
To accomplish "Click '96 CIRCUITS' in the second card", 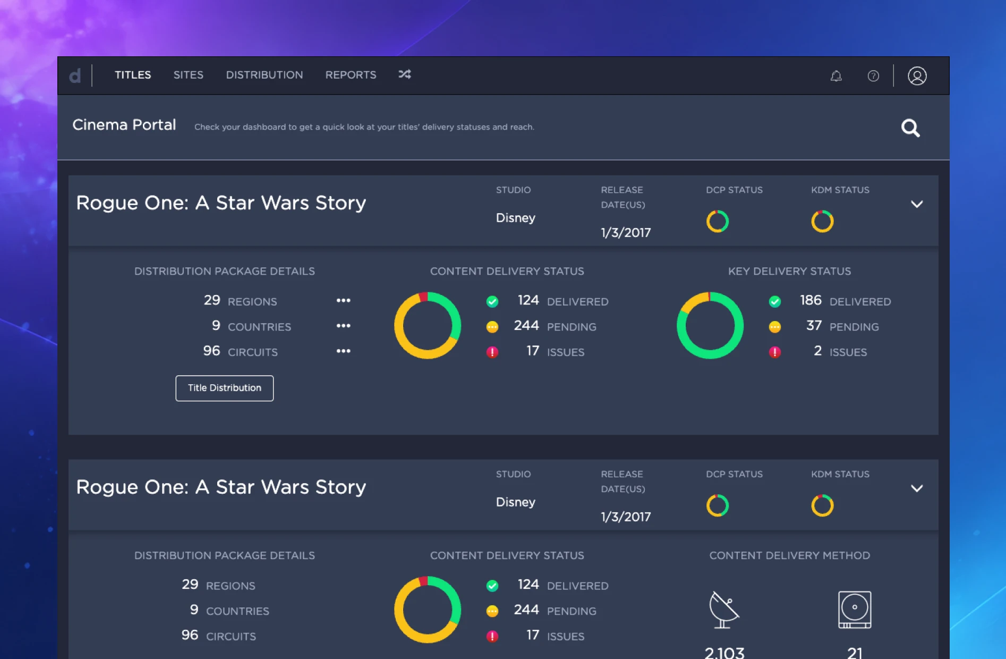I will pos(218,636).
